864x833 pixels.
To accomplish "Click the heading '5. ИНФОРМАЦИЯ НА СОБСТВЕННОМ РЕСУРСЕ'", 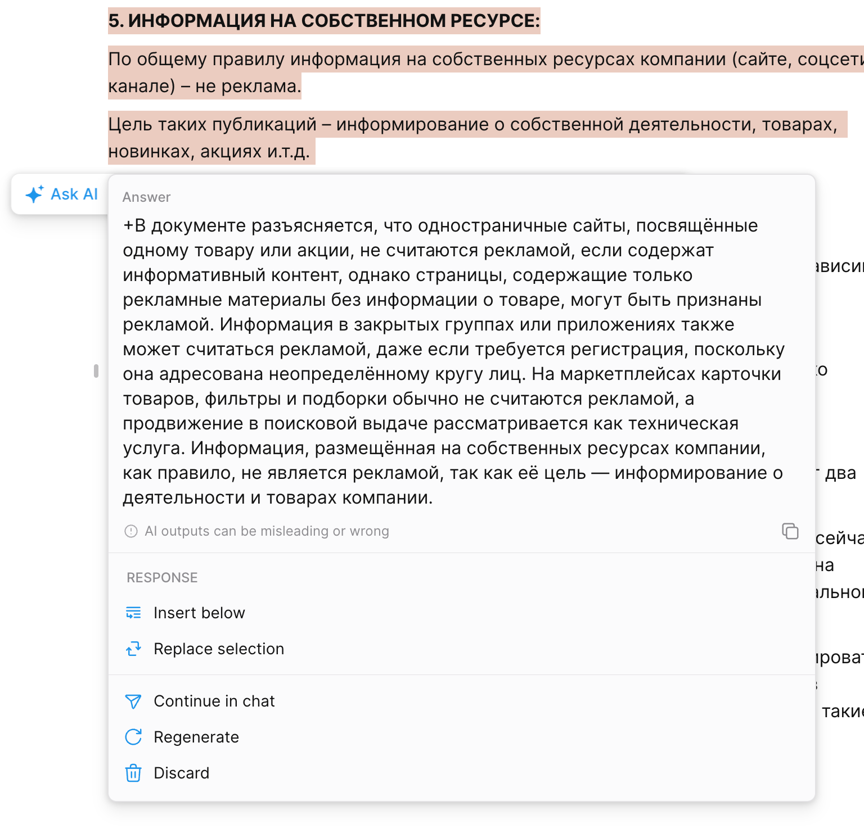I will (x=323, y=21).
